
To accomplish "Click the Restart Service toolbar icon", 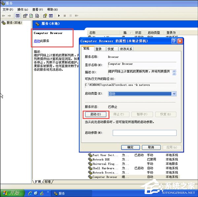I will click(x=77, y=16).
